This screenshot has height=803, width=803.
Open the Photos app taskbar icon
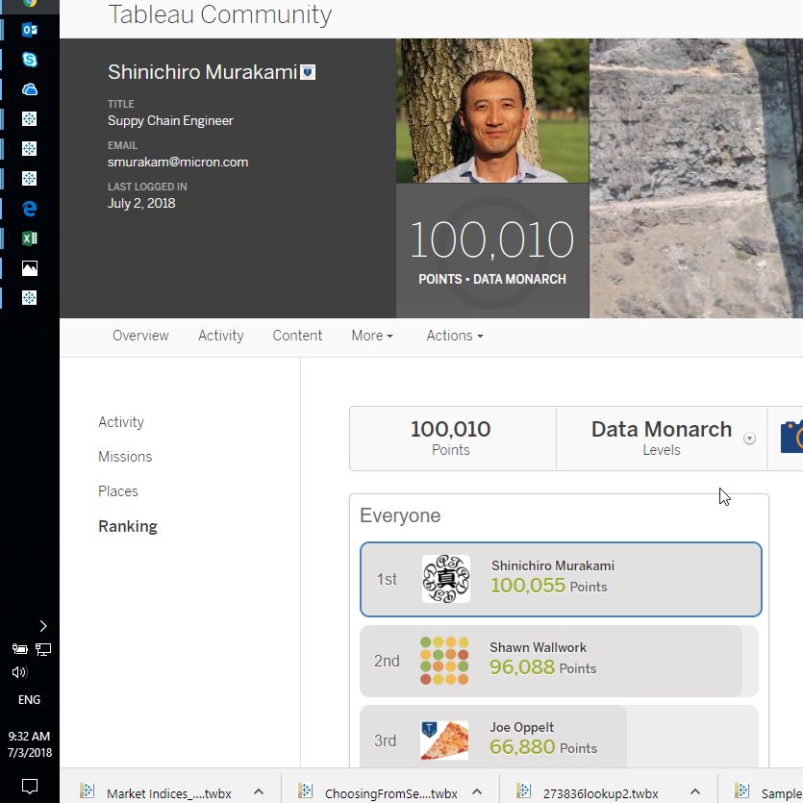click(30, 268)
